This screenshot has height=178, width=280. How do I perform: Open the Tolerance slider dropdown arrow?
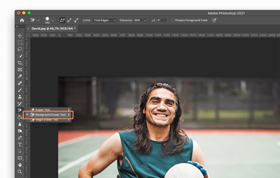145,20
